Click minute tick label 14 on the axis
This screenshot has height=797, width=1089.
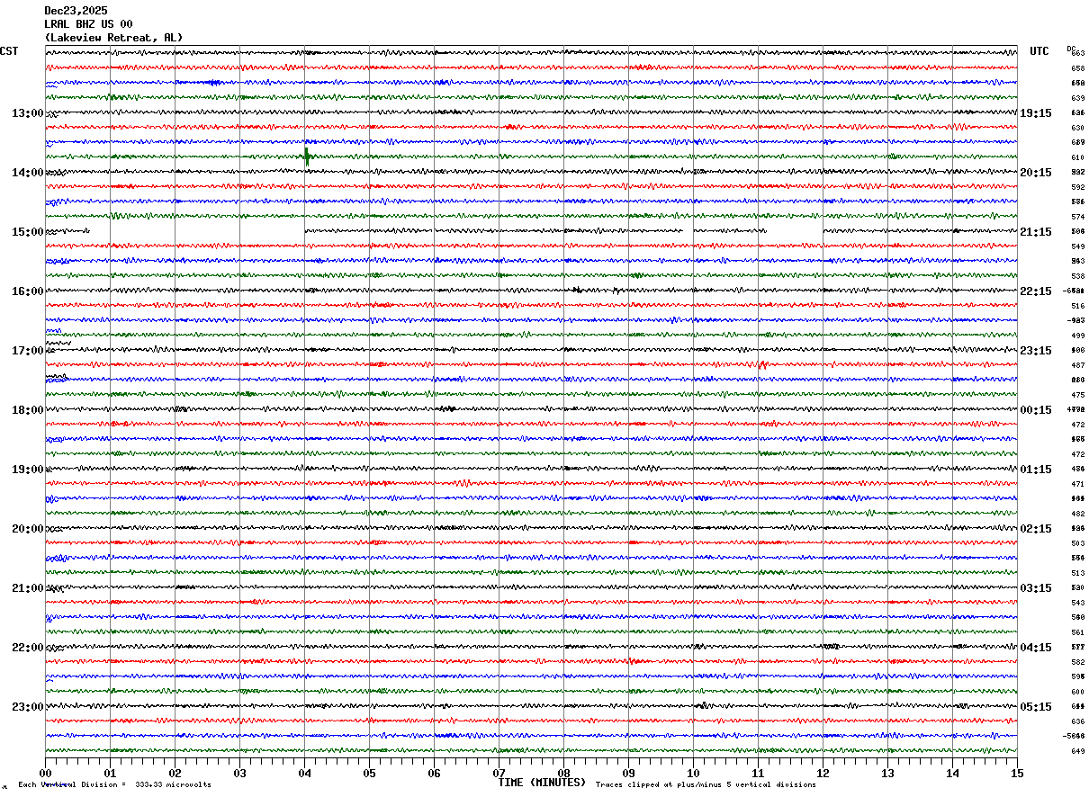(x=952, y=773)
